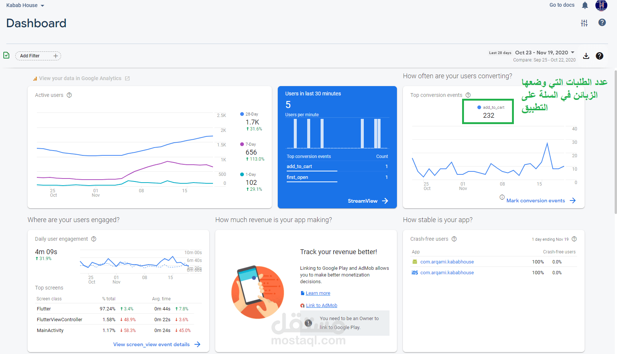This screenshot has width=617, height=354.
Task: Open iOS com.arqami.kababhouse app link
Action: [447, 273]
